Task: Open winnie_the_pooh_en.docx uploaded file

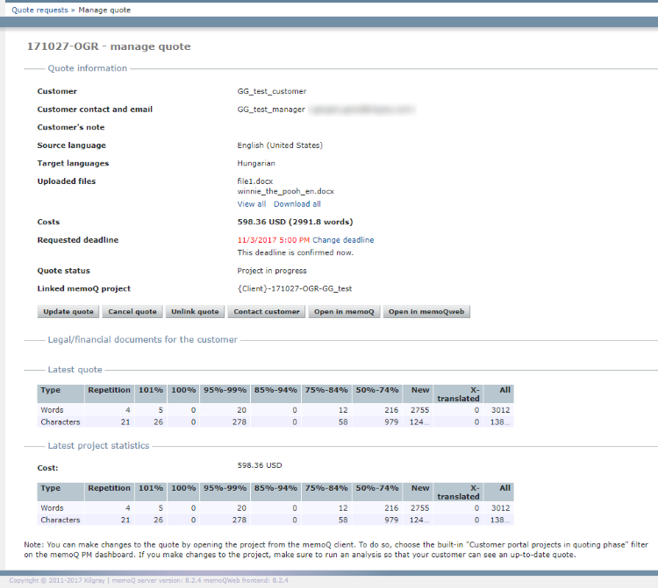Action: [285, 191]
